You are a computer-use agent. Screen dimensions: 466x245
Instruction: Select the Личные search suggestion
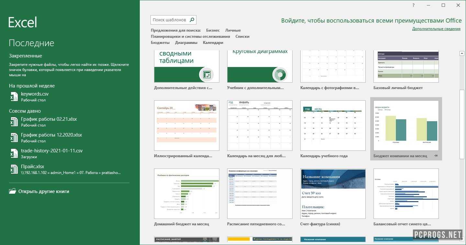coord(233,30)
